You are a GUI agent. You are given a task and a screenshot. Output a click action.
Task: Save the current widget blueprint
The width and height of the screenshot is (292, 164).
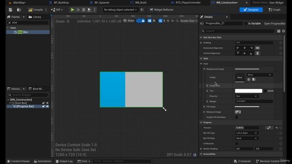click(10, 10)
